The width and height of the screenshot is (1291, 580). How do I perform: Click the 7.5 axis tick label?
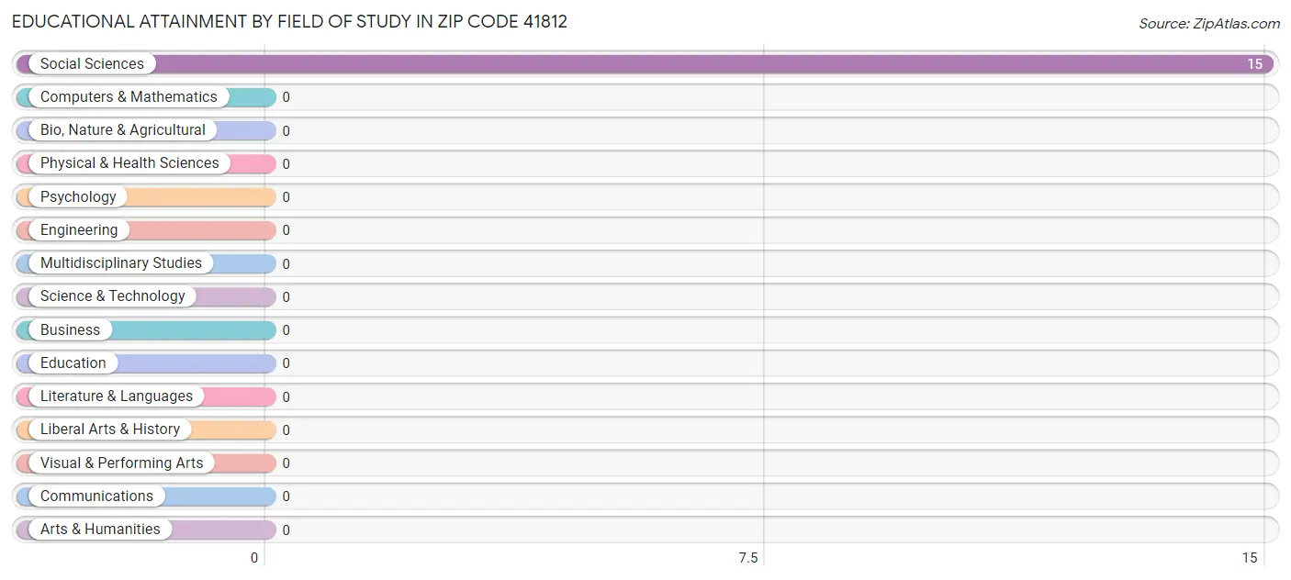(x=748, y=558)
